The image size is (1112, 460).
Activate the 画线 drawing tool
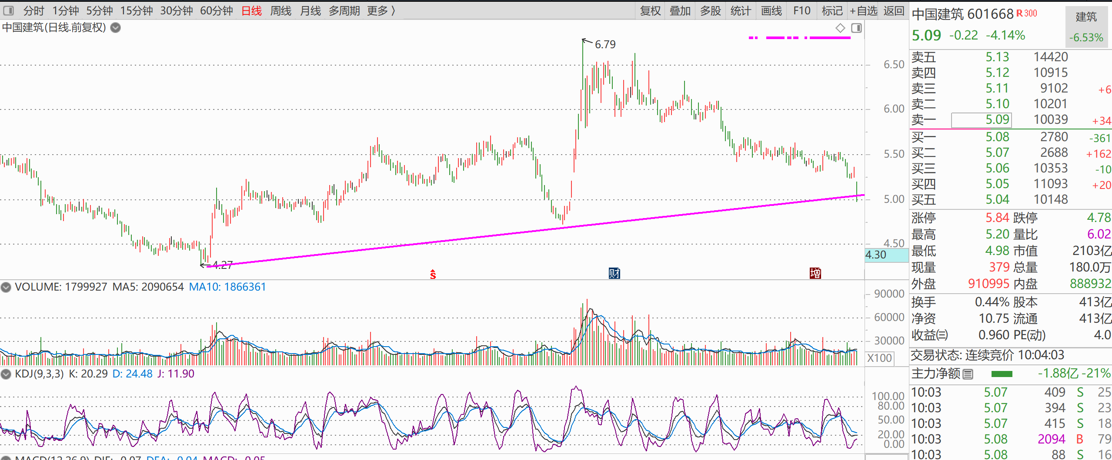point(771,10)
